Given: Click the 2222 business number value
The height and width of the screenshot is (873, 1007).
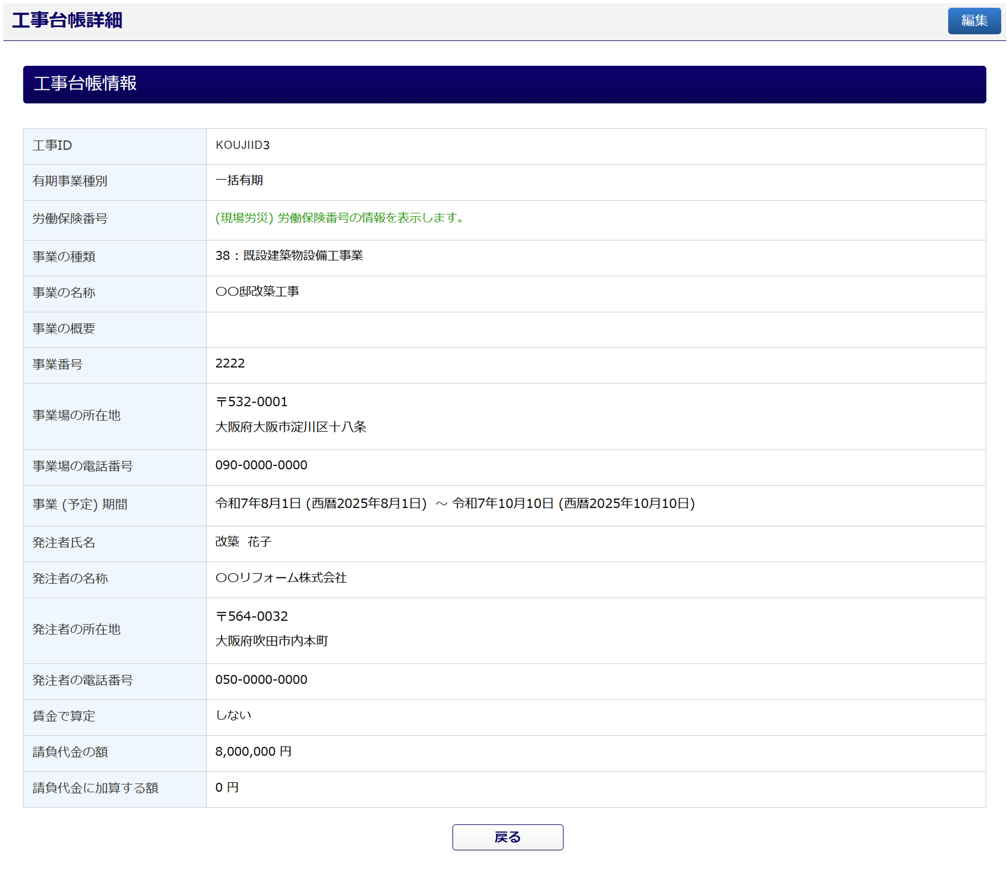Looking at the screenshot, I should click(230, 363).
